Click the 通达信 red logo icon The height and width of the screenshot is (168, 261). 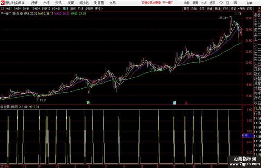tap(2, 3)
